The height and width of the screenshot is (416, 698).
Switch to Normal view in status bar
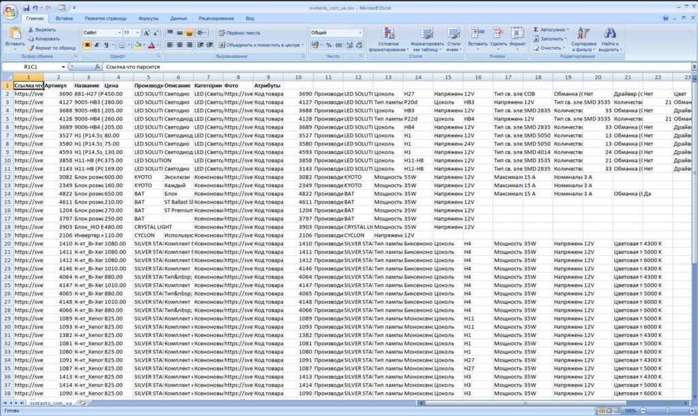(601, 411)
